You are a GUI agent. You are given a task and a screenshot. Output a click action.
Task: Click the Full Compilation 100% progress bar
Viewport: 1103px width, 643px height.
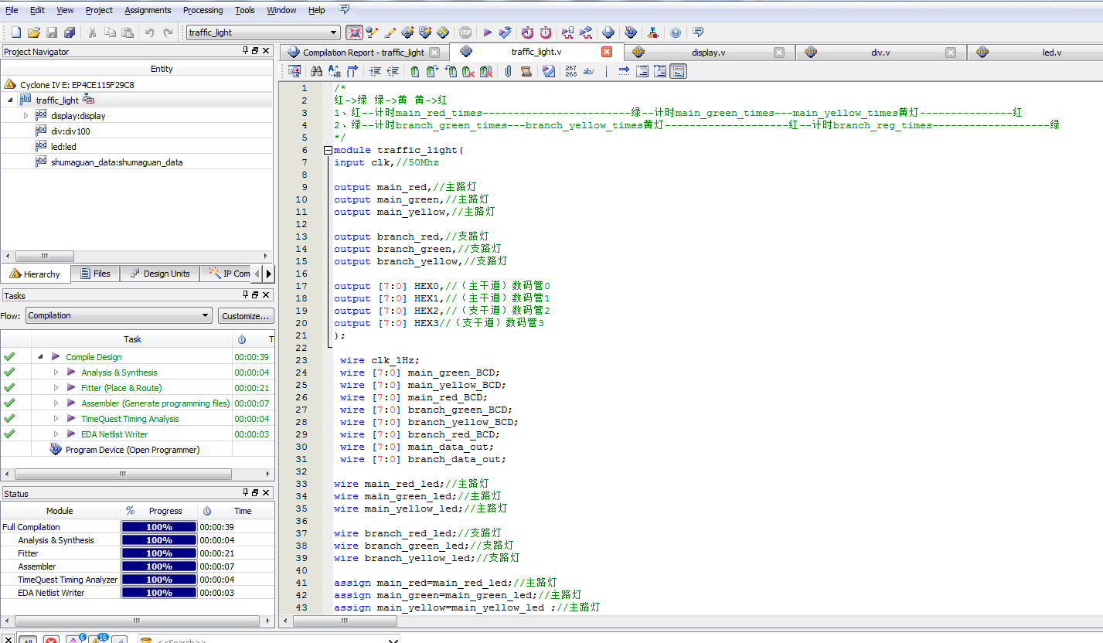(x=158, y=527)
